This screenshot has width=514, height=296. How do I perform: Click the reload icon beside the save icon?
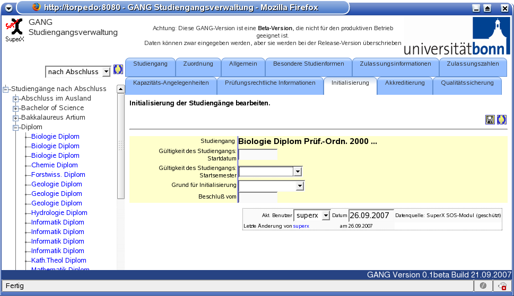tap(501, 120)
